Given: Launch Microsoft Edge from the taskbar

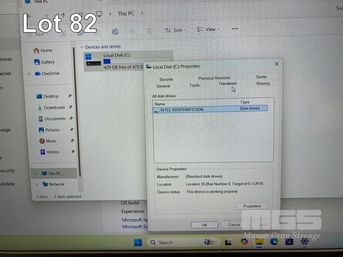Looking at the screenshot, I should (274, 242).
